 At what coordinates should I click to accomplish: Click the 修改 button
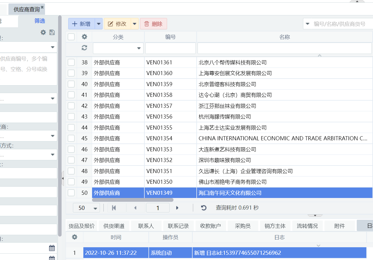pyautogui.click(x=117, y=24)
